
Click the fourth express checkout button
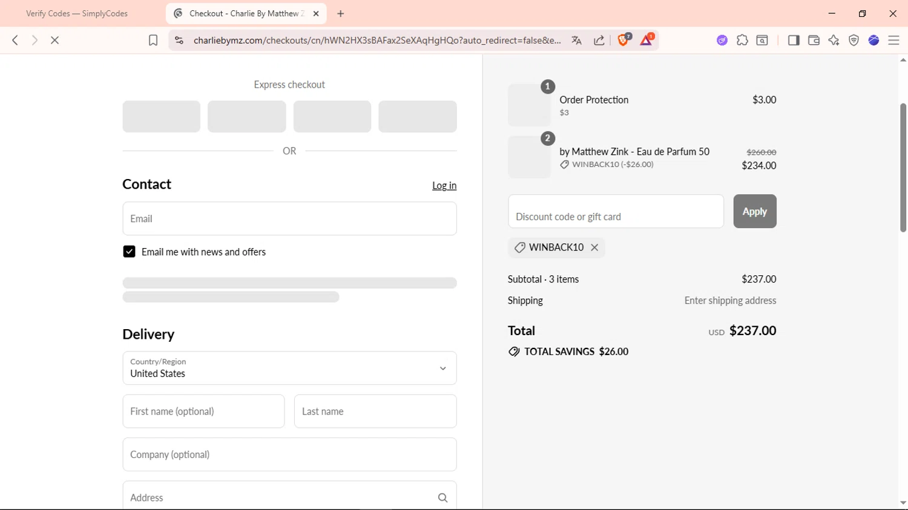[418, 116]
